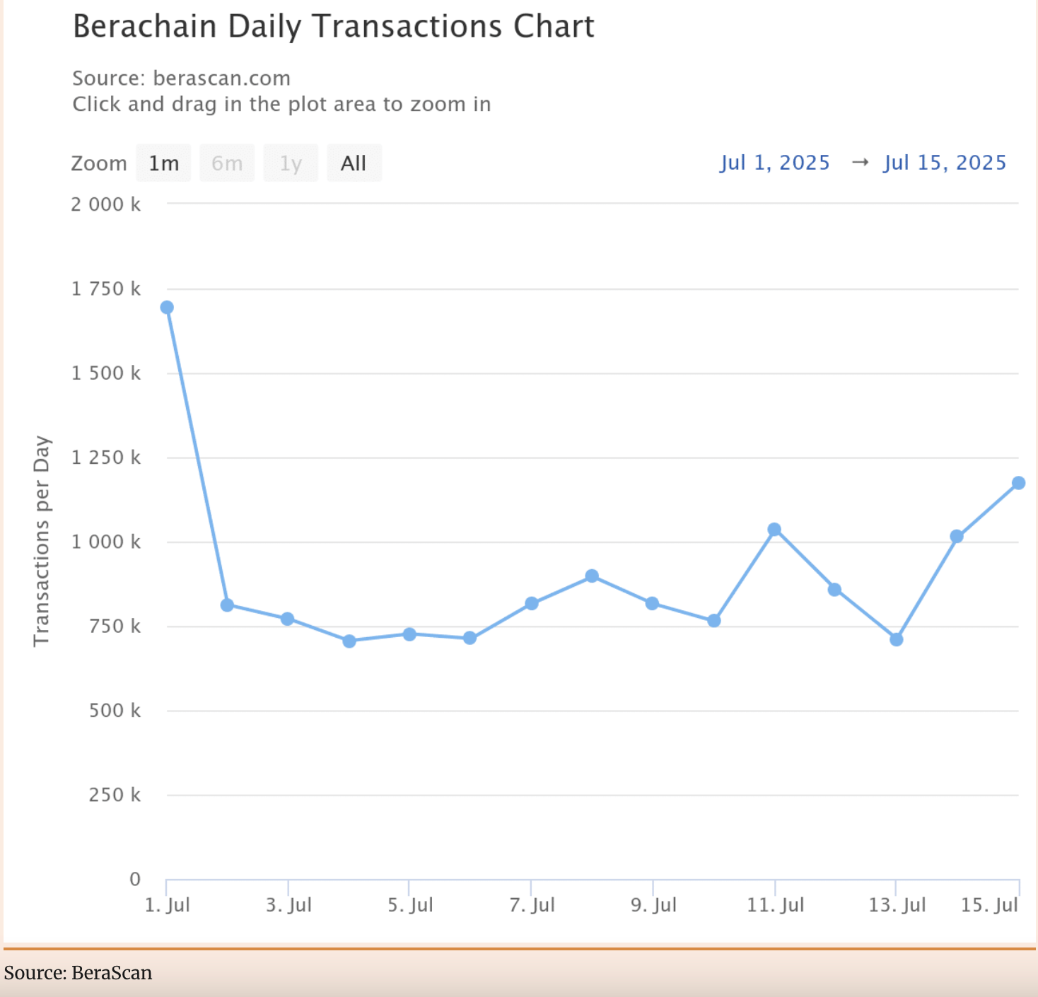Screen dimensions: 1038x997
Task: Click the Jul 3 data point
Action: coord(287,619)
